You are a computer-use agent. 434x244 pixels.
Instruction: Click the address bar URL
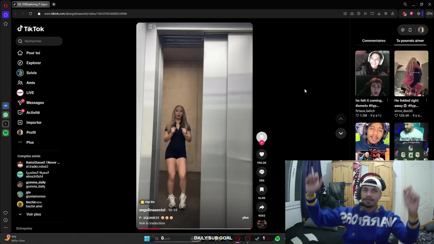(85, 14)
